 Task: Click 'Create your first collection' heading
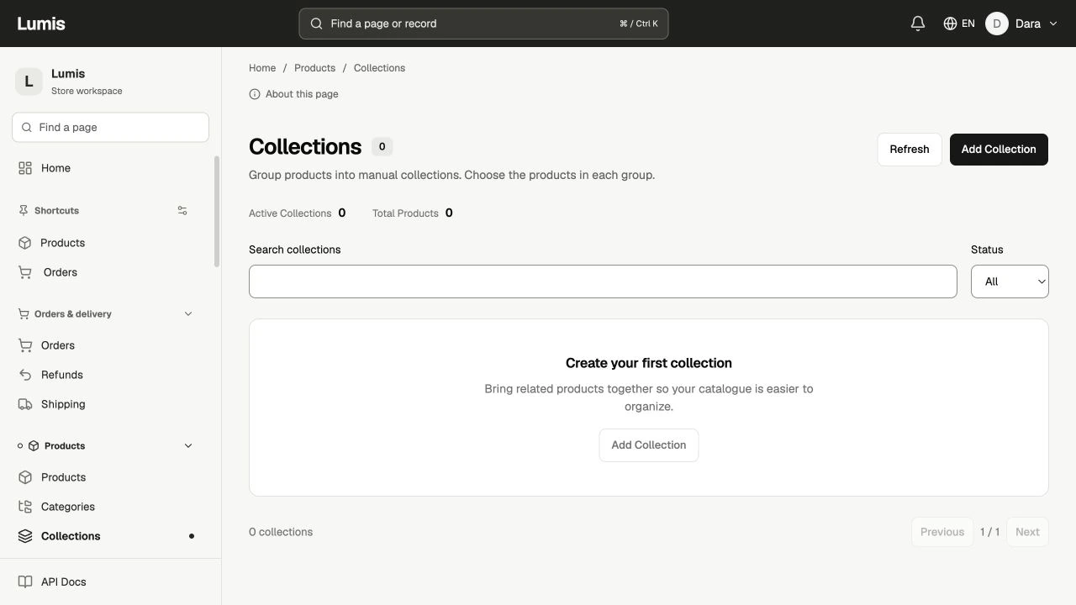coord(649,363)
